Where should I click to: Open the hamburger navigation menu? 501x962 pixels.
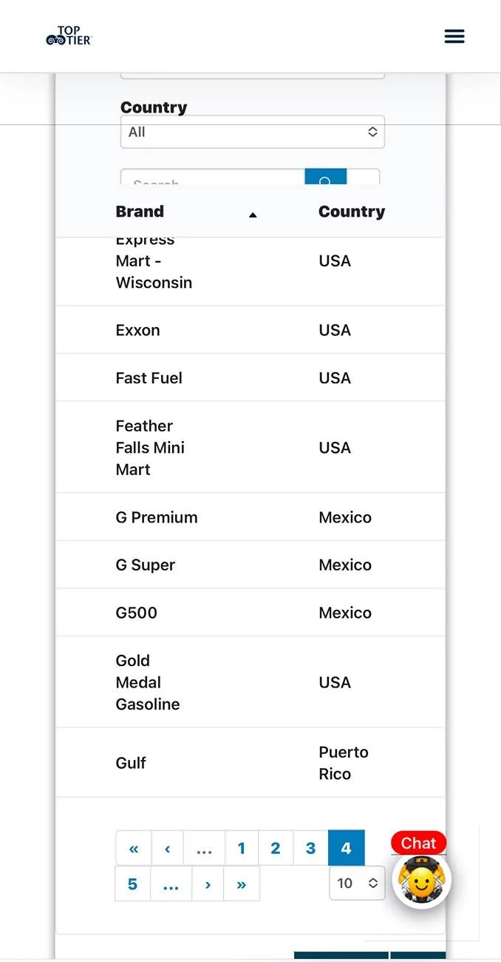click(x=454, y=36)
